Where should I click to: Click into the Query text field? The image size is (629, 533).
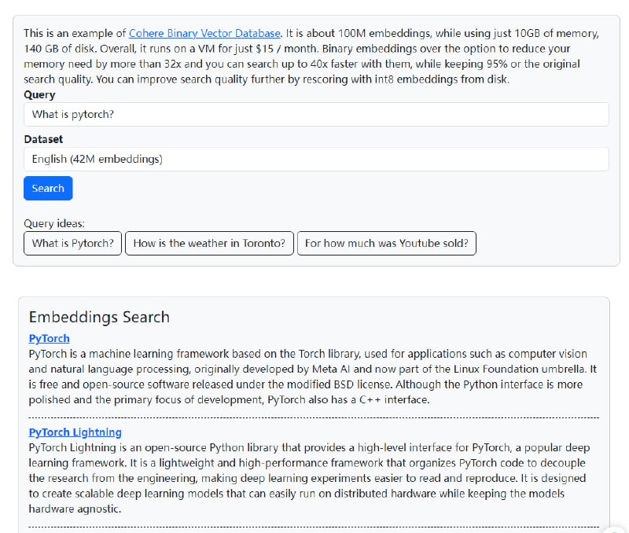point(316,114)
